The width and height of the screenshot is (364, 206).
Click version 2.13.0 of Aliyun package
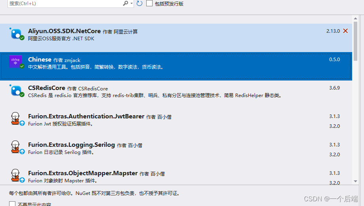point(333,31)
